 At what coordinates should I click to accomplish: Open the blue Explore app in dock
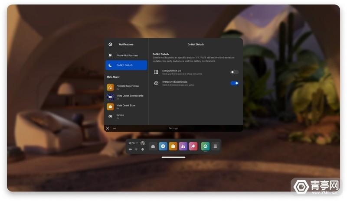163,146
